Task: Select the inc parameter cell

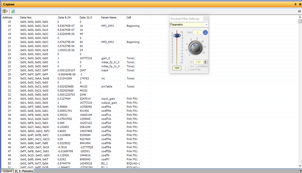Action: (x=103, y=78)
